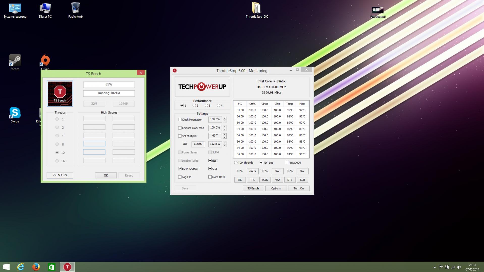
Task: Select 12 threads radio in TS Bench
Action: 57,153
